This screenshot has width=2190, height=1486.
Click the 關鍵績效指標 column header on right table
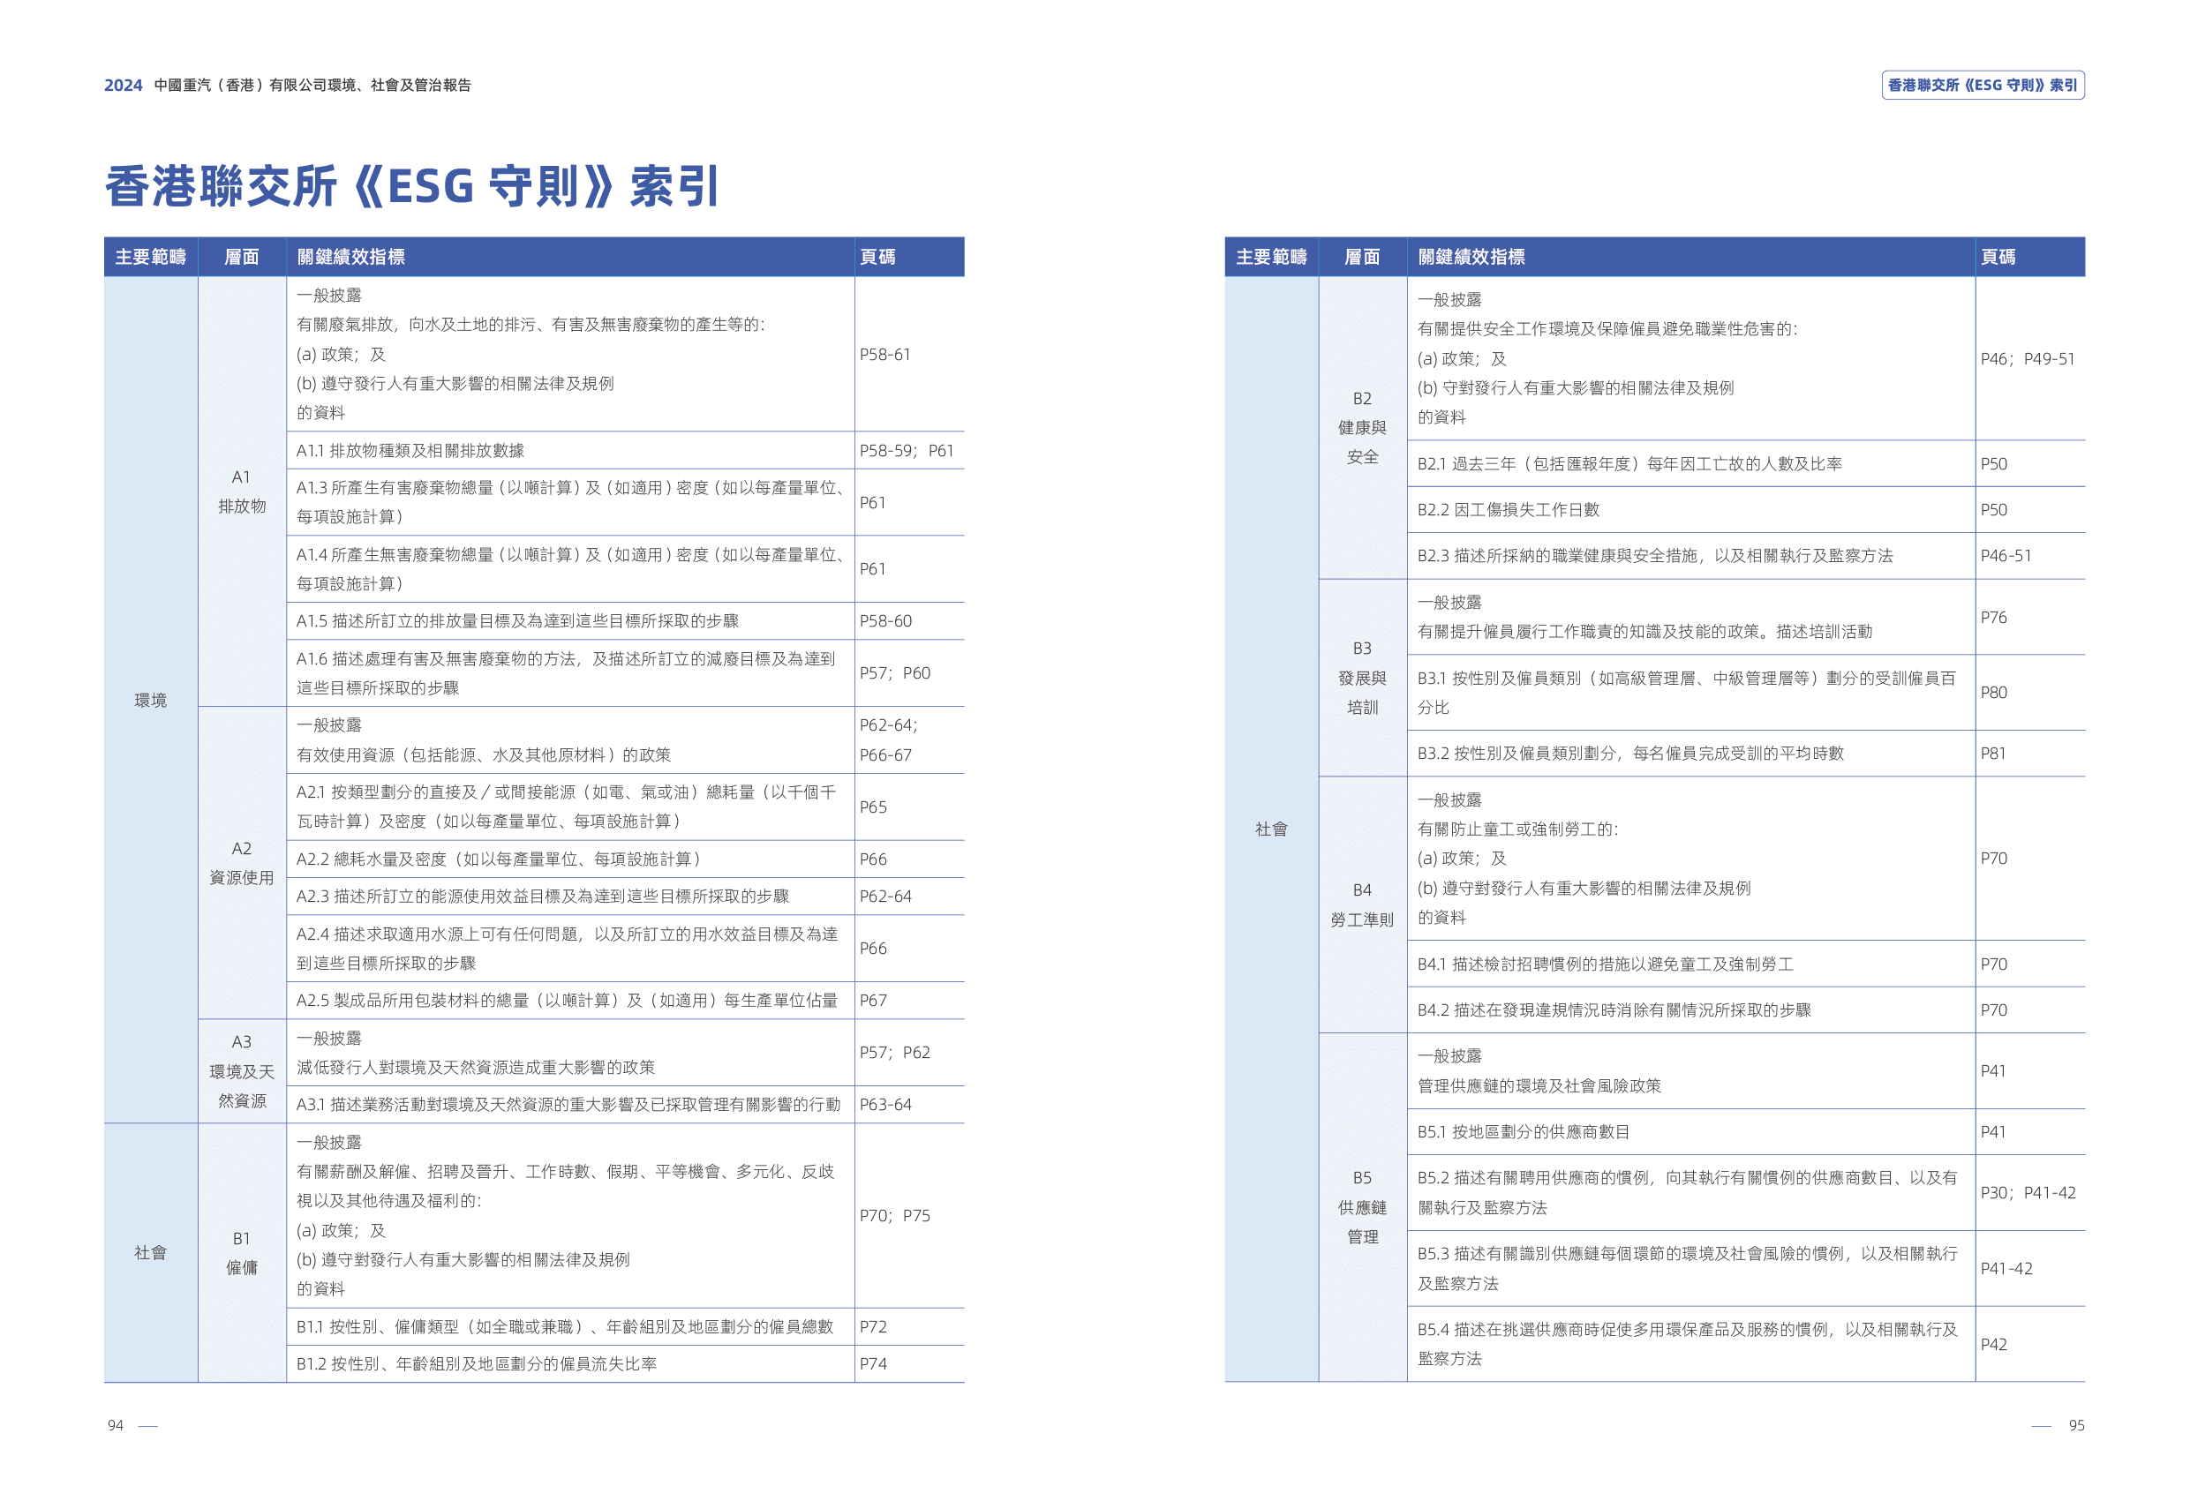1471,256
